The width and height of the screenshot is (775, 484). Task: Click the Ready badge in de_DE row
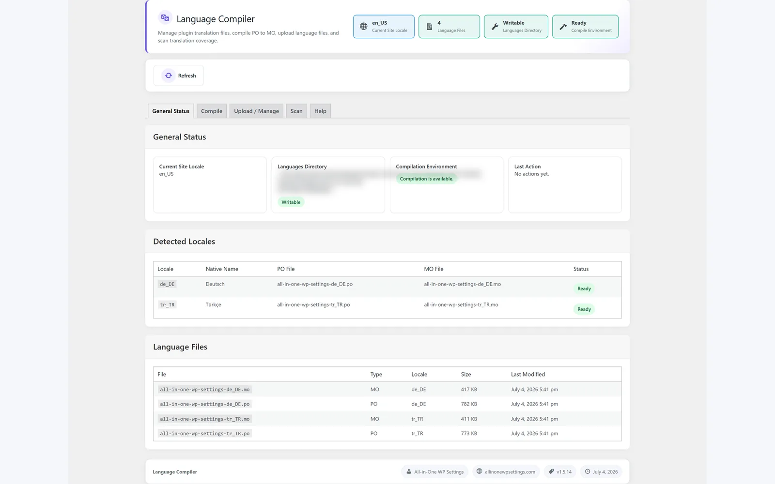click(584, 288)
